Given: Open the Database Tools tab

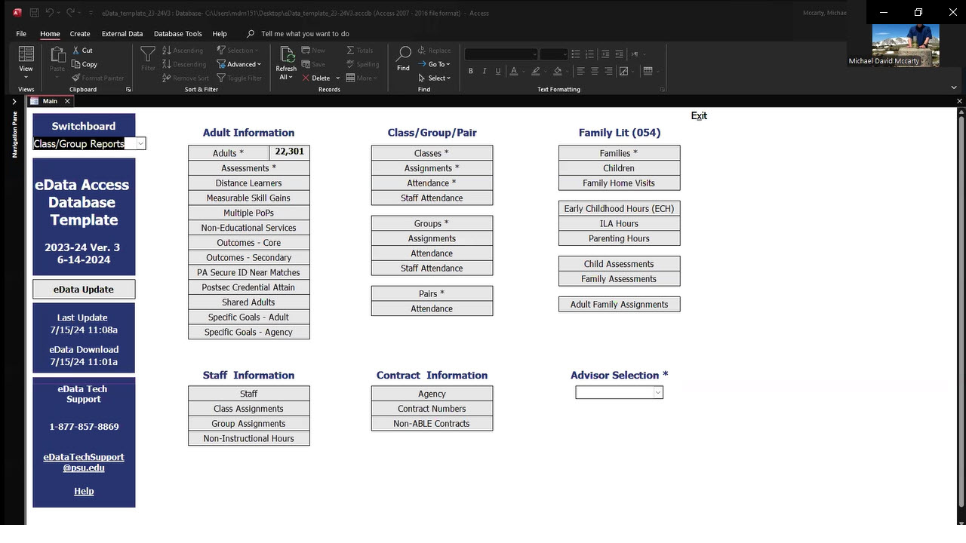Looking at the screenshot, I should point(178,34).
